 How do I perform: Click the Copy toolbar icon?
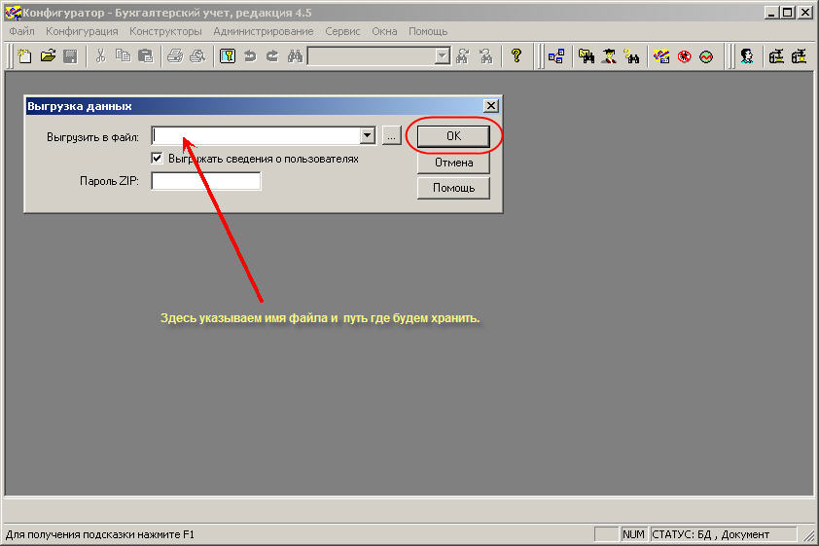123,55
